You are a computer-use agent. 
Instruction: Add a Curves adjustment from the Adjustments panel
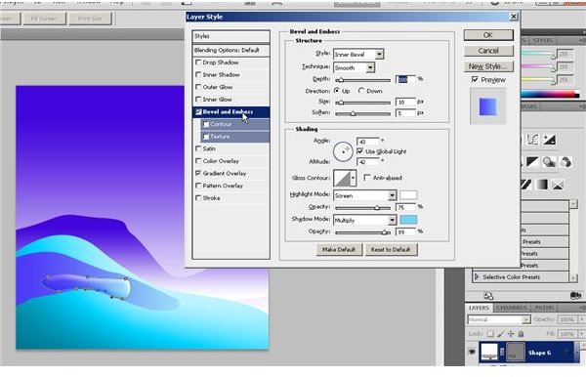pos(532,140)
